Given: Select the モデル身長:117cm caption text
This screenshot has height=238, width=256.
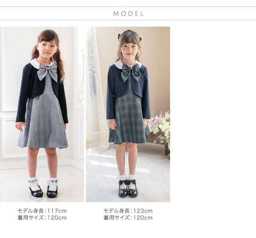Looking at the screenshot, I should pyautogui.click(x=42, y=211).
